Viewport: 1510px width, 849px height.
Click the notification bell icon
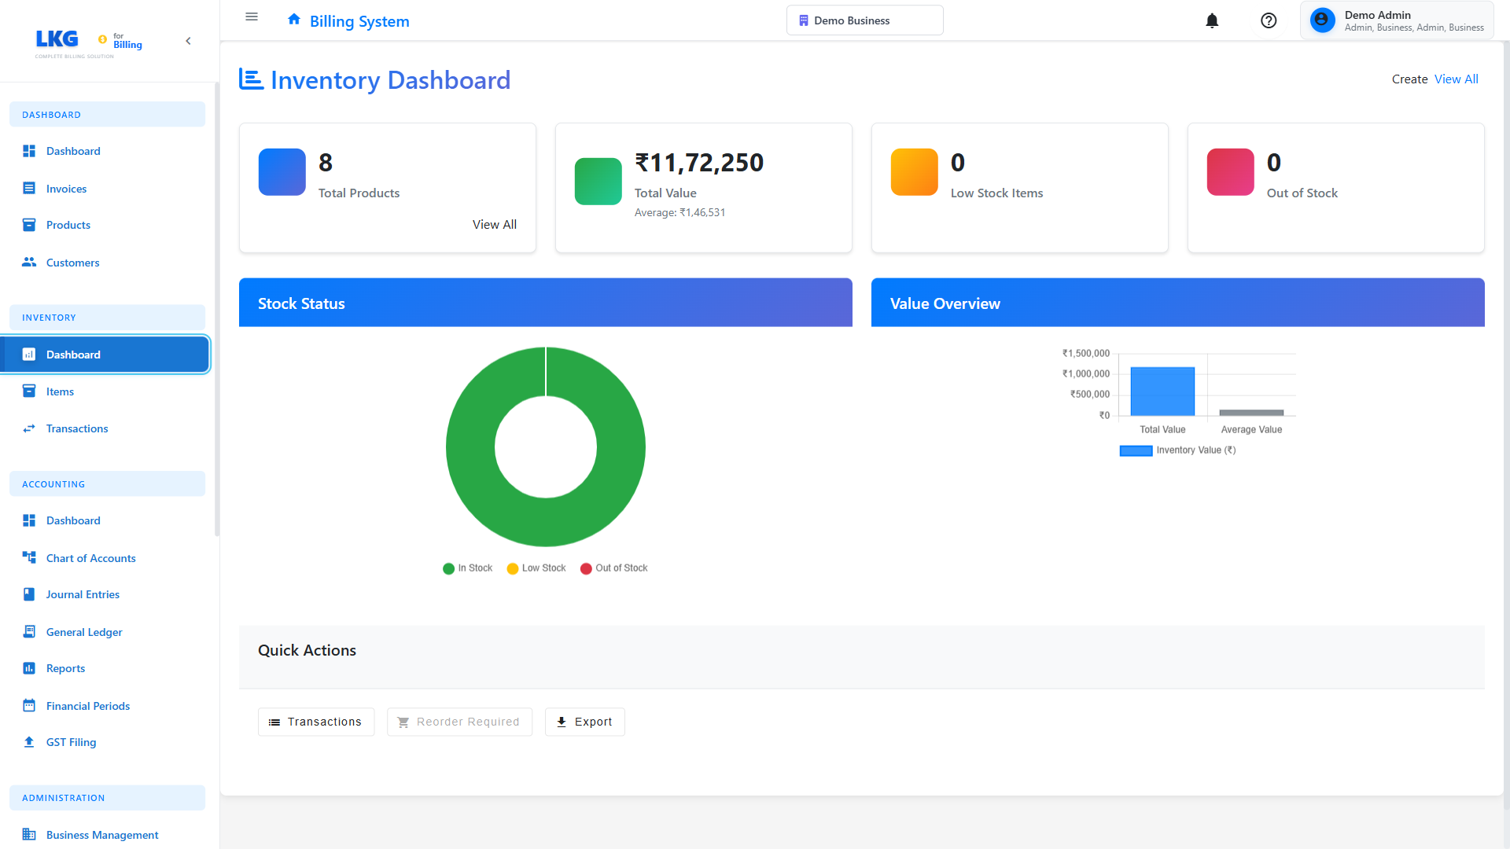tap(1212, 20)
